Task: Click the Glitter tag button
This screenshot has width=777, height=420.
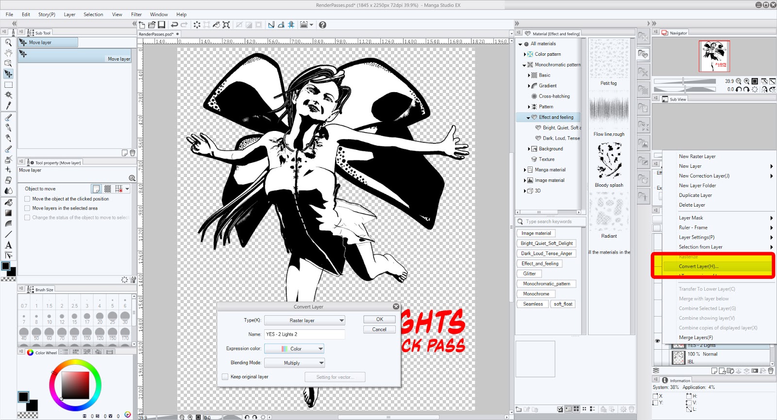Action: [x=529, y=274]
